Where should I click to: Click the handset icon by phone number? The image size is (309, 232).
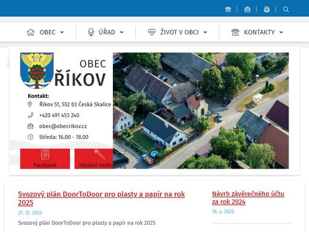(x=30, y=115)
